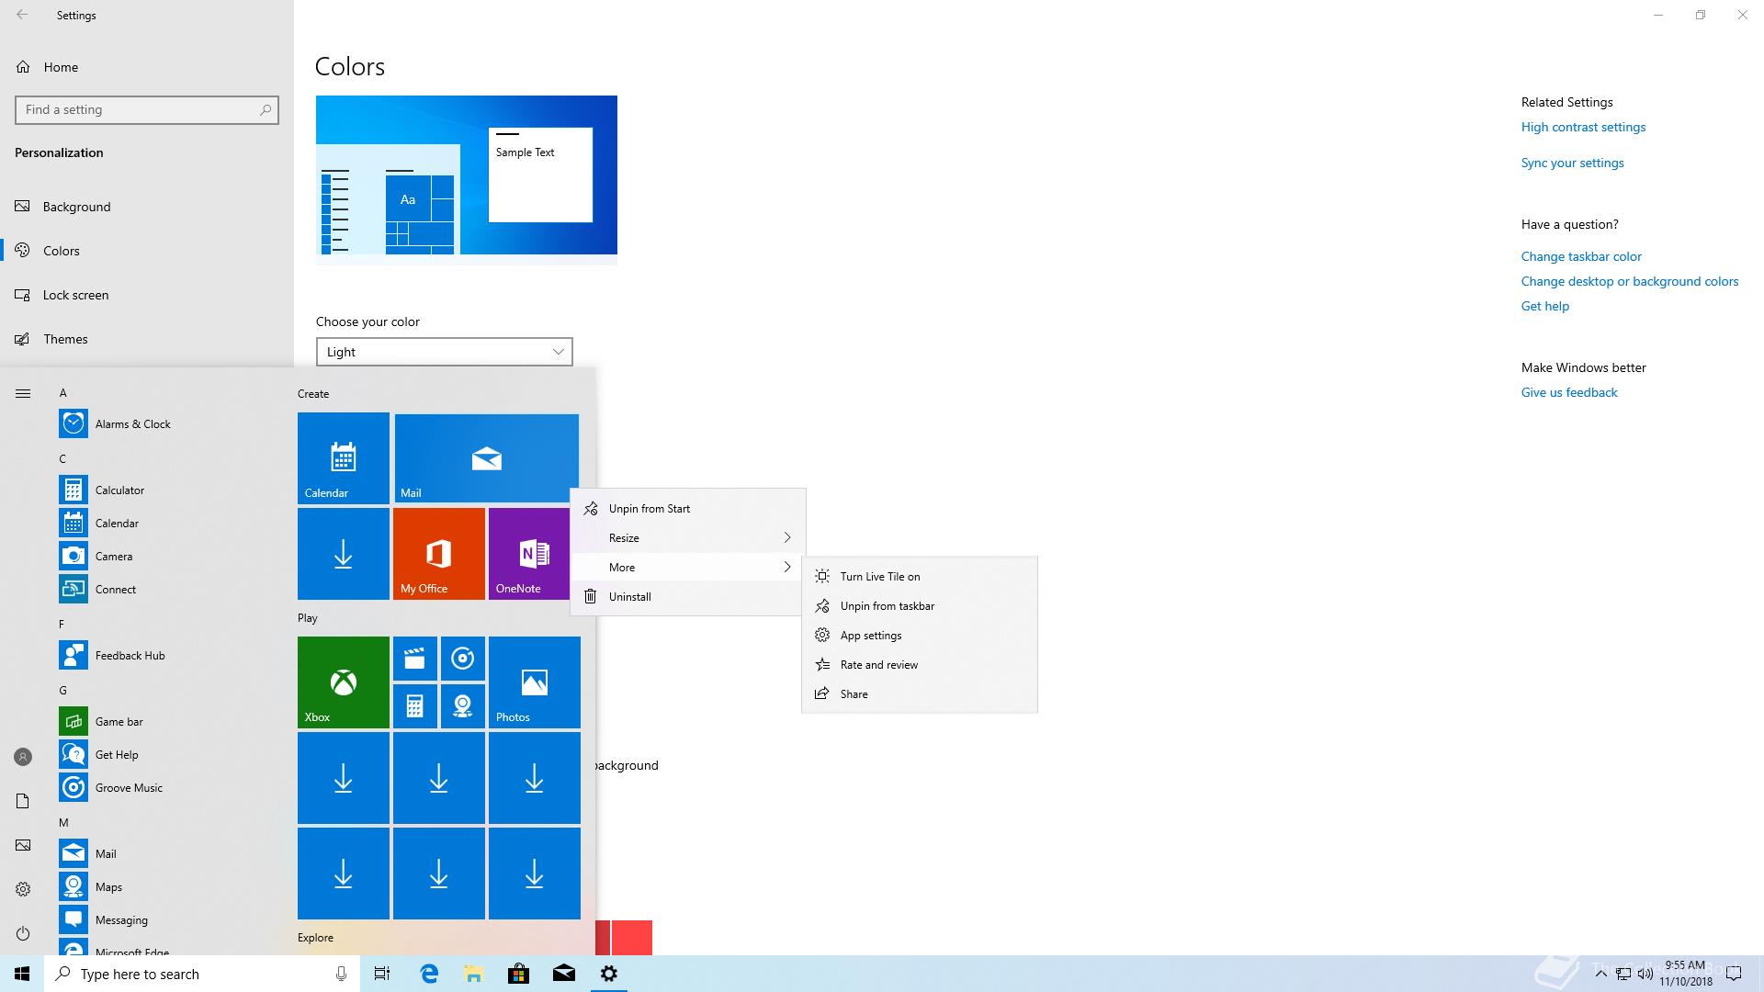Click the Windows Start button
This screenshot has width=1764, height=992.
pos(22,974)
